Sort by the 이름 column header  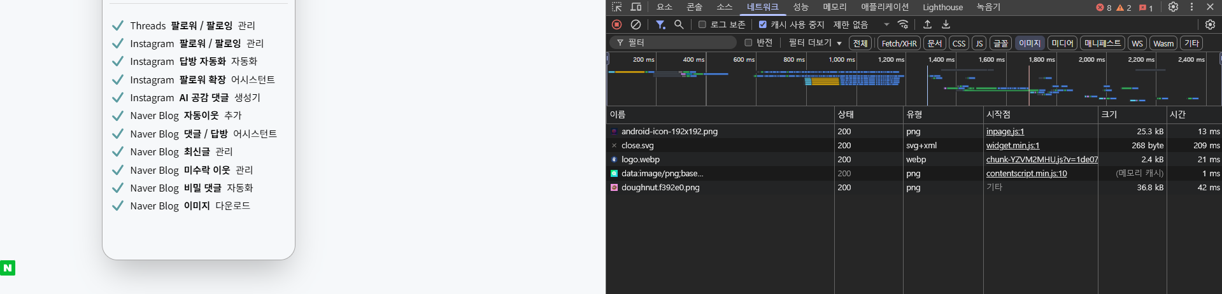(720, 115)
